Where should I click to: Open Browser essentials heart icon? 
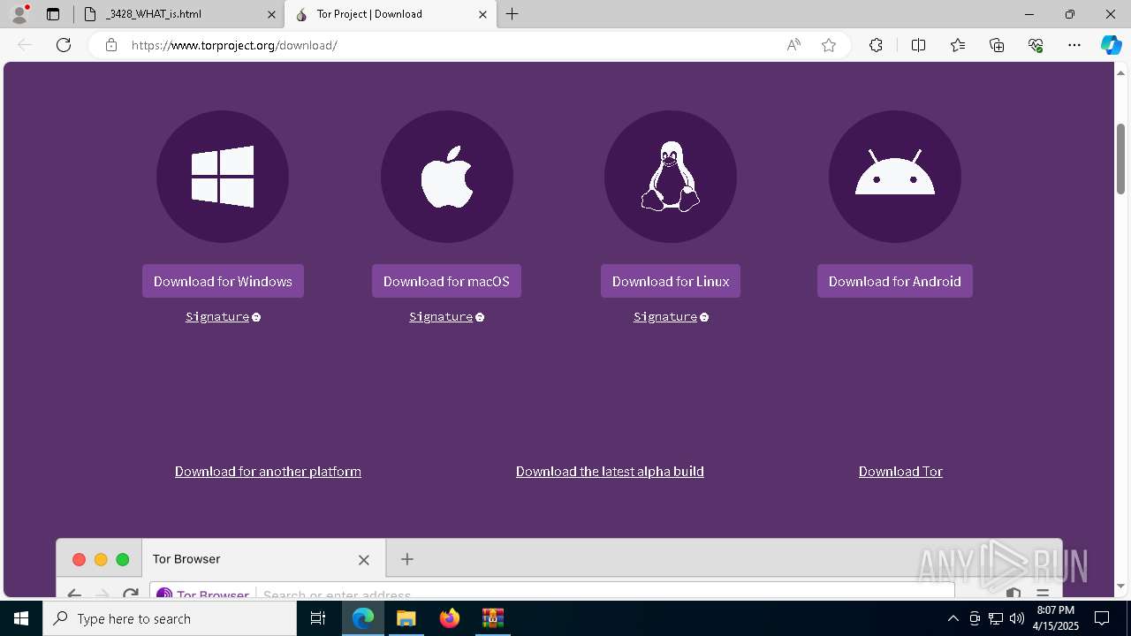(1036, 45)
